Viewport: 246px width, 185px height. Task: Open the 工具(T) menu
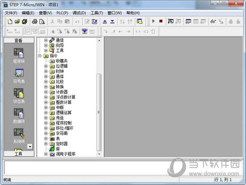click(x=97, y=13)
